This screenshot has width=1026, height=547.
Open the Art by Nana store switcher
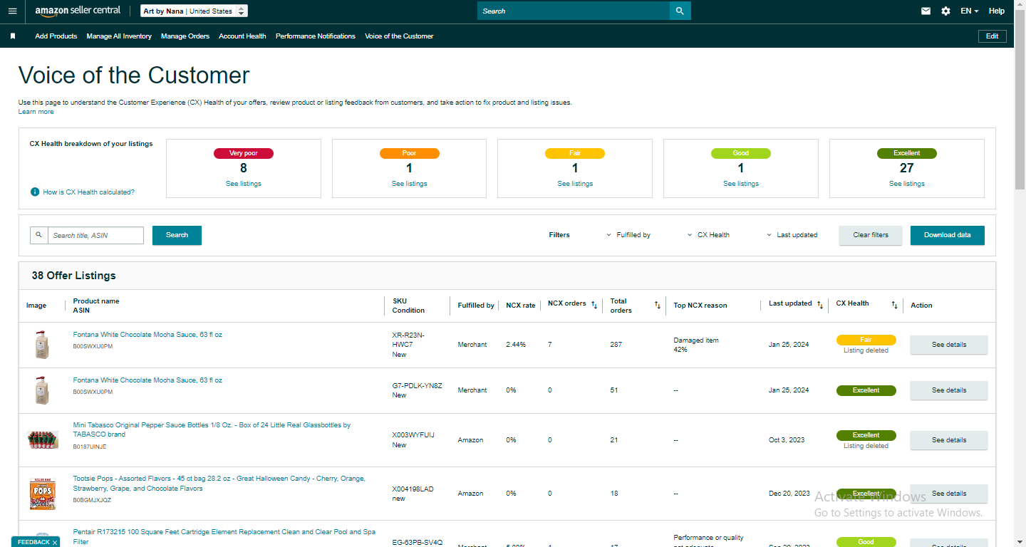[x=194, y=11]
